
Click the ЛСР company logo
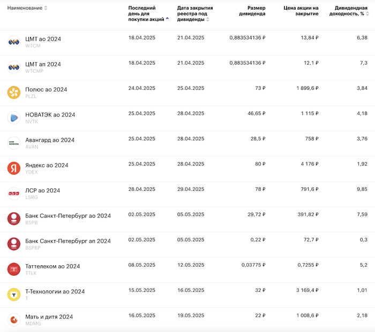(14, 194)
